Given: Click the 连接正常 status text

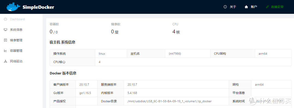Looking at the screenshot, I should pos(277,7).
